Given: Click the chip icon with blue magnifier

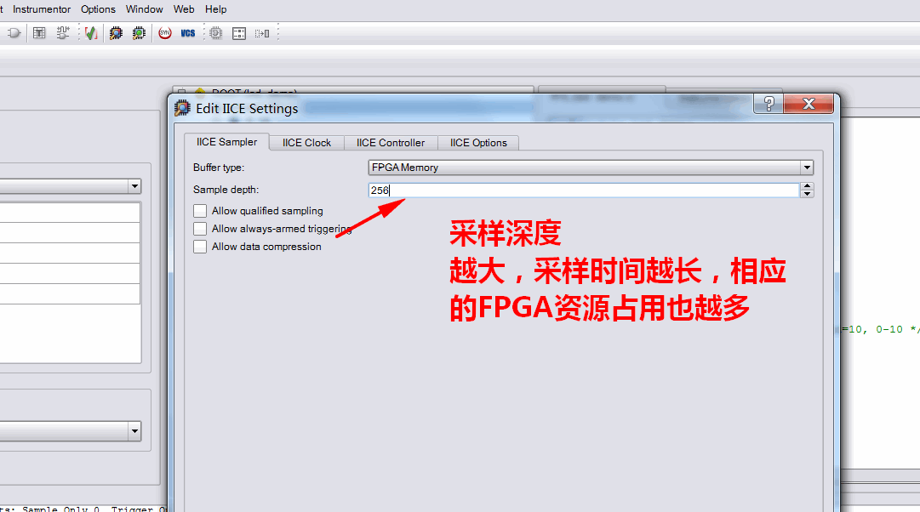Looking at the screenshot, I should point(117,33).
